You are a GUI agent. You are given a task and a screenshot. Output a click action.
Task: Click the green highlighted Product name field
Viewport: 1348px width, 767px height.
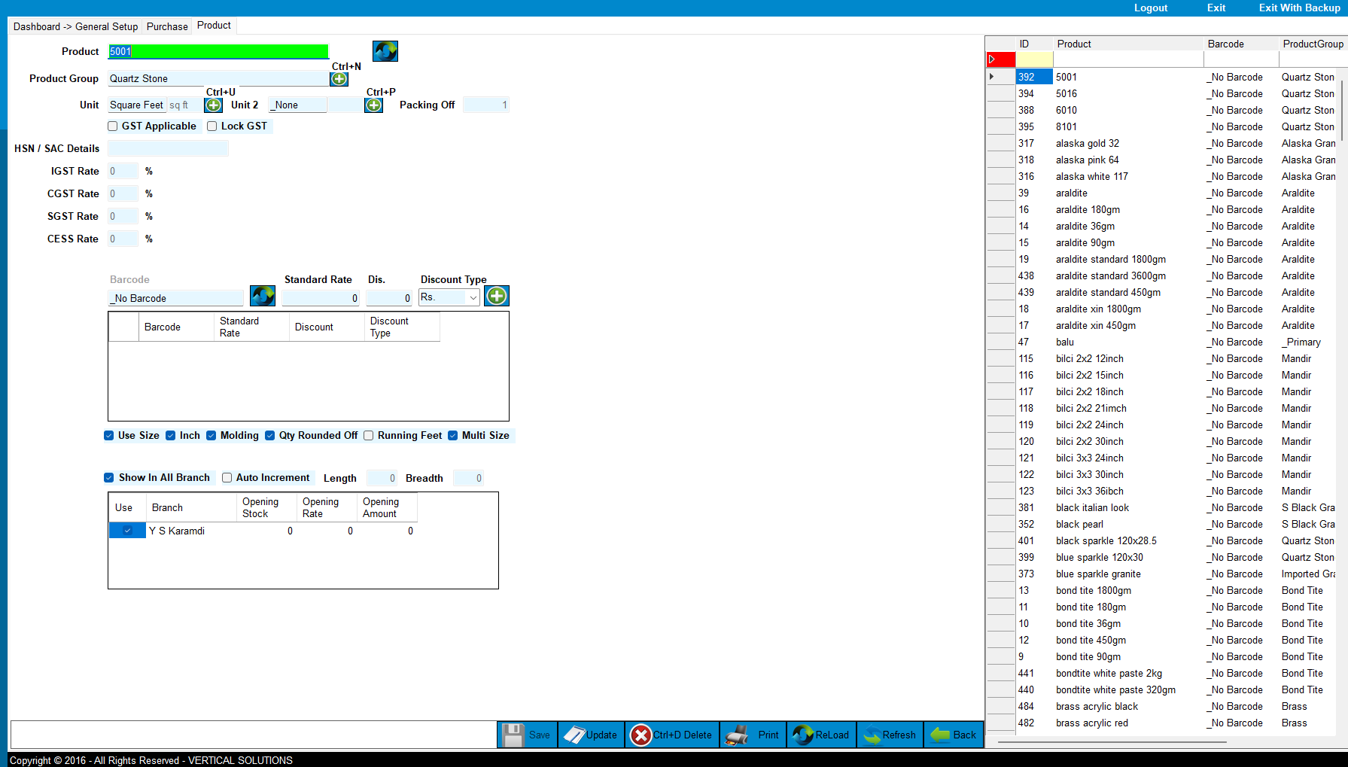coord(218,51)
